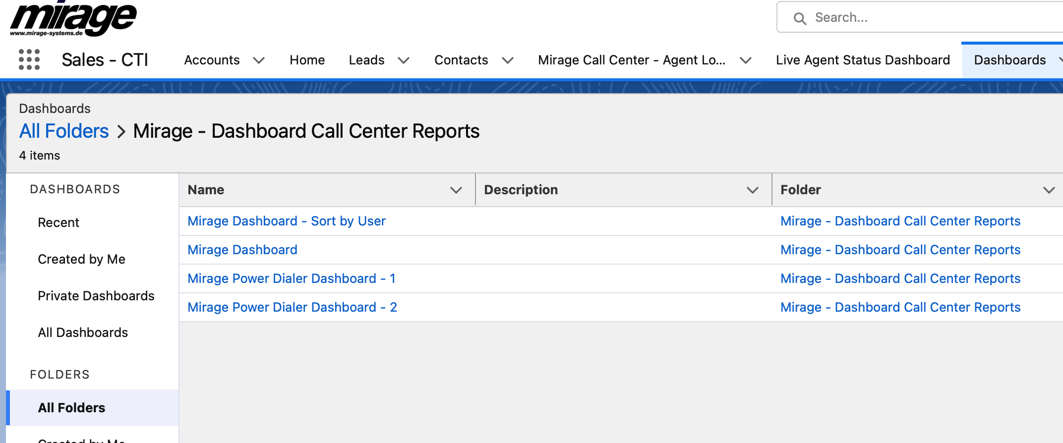1063x443 pixels.
Task: Select the Dashboards tab
Action: click(1009, 60)
